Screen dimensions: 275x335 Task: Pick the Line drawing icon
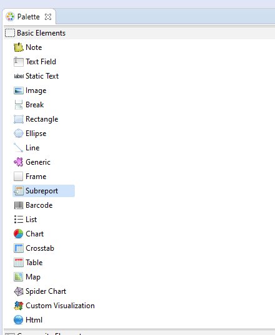[x=18, y=148]
